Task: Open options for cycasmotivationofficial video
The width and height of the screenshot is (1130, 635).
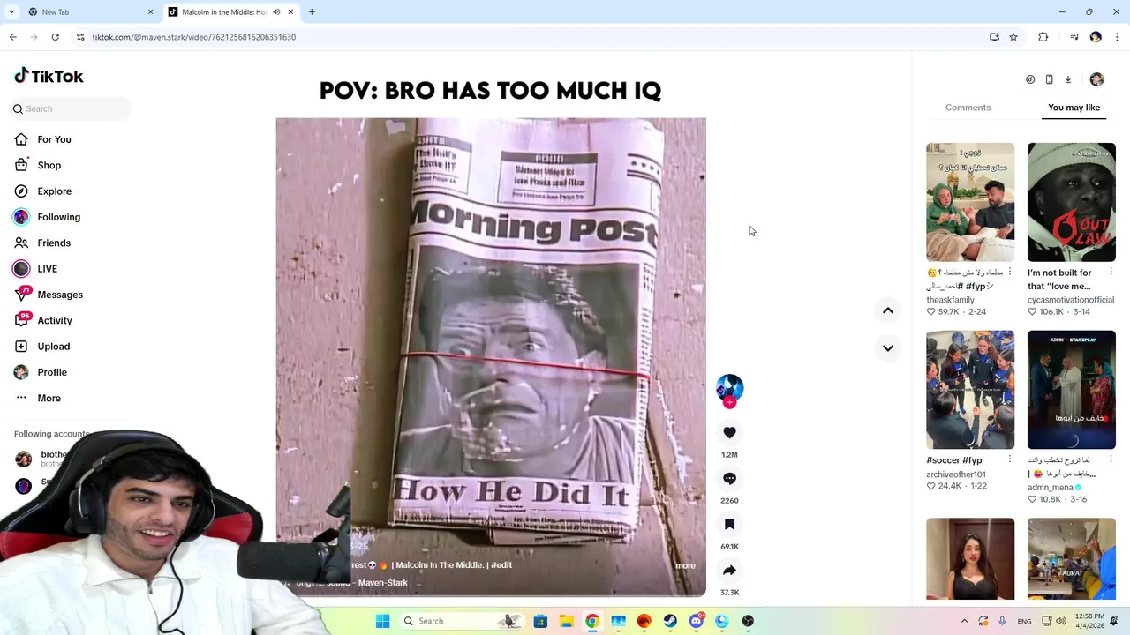Action: point(1111,272)
